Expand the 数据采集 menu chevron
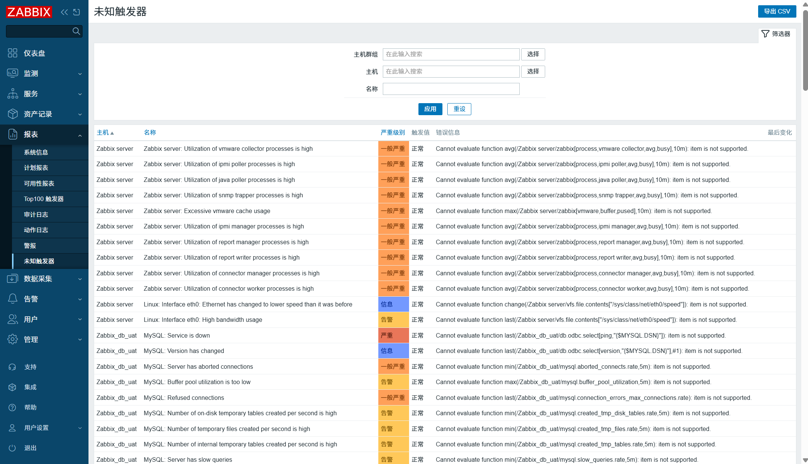808x464 pixels. (80, 279)
